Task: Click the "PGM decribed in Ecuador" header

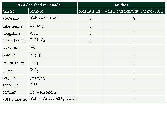Action: [39, 5]
